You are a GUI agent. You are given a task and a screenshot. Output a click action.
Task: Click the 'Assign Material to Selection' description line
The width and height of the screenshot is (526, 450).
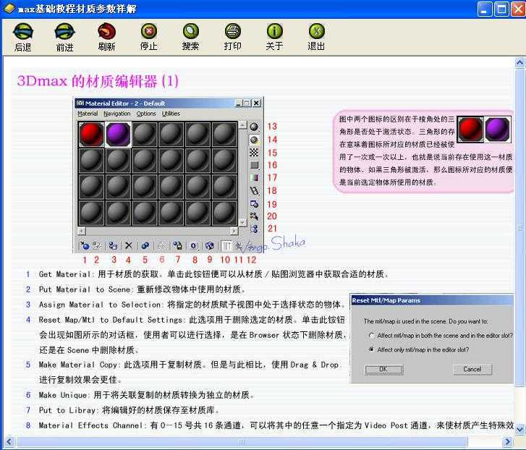(x=192, y=305)
